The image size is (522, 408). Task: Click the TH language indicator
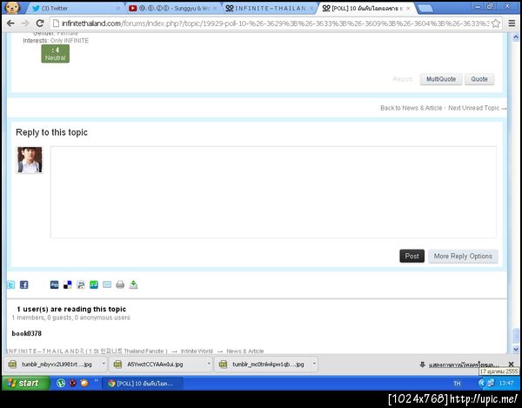tap(457, 384)
